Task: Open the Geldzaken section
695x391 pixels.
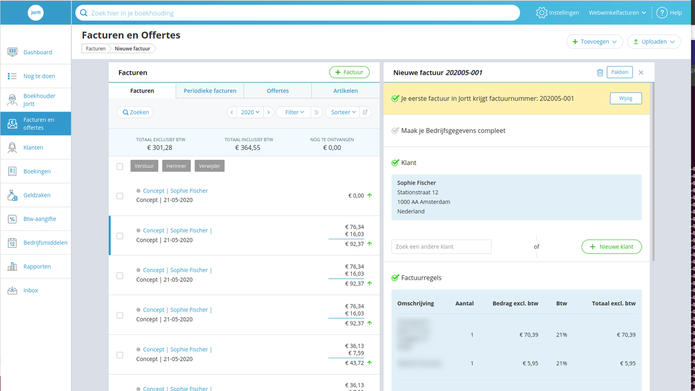Action: coord(37,194)
